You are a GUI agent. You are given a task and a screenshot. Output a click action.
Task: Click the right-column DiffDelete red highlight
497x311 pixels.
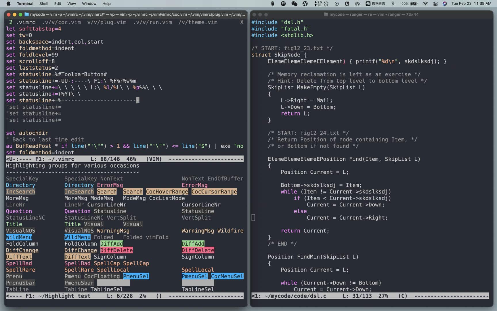(198, 250)
